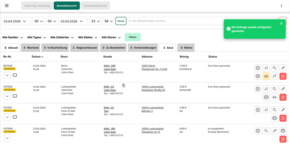Switch to Lieferung / Abholung tab
The width and height of the screenshot is (290, 144).
pos(37,6)
